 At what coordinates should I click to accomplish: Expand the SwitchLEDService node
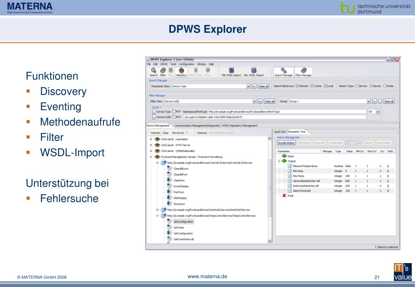point(157,210)
